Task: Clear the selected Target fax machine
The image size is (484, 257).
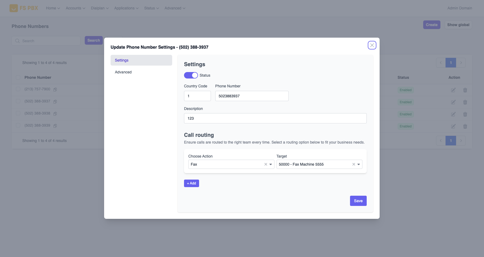Action: [x=354, y=164]
